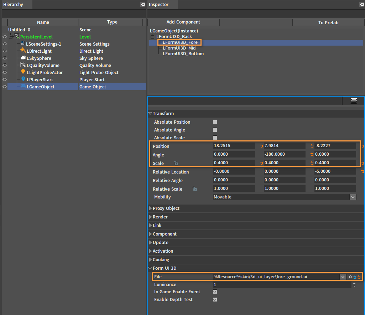
Task: Click the gamepad icon of LGameObject
Action: (23, 87)
